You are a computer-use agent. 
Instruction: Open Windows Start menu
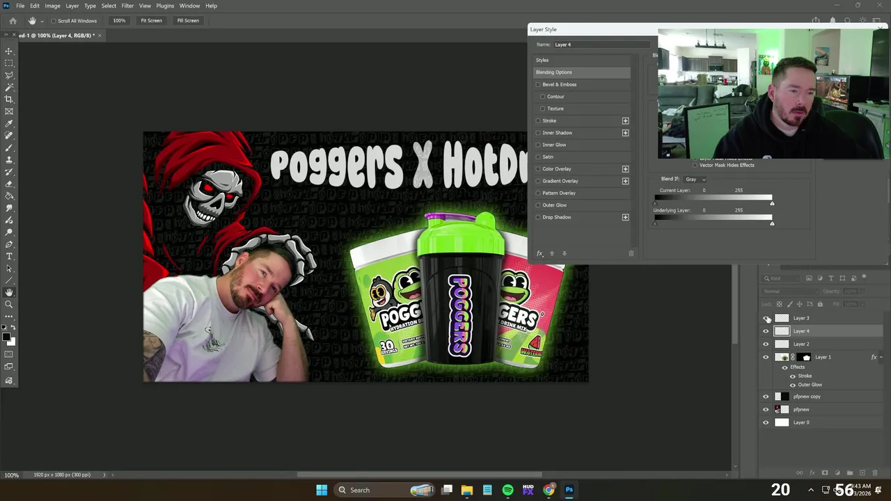(x=322, y=490)
